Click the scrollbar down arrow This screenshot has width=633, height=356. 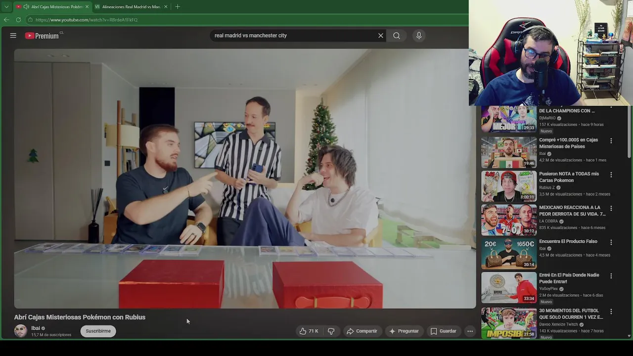coord(629,336)
